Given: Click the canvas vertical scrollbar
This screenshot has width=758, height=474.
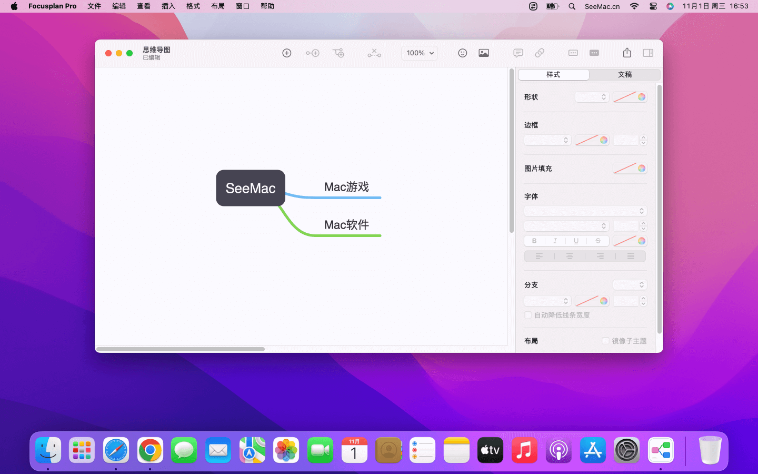Looking at the screenshot, I should click(x=512, y=151).
